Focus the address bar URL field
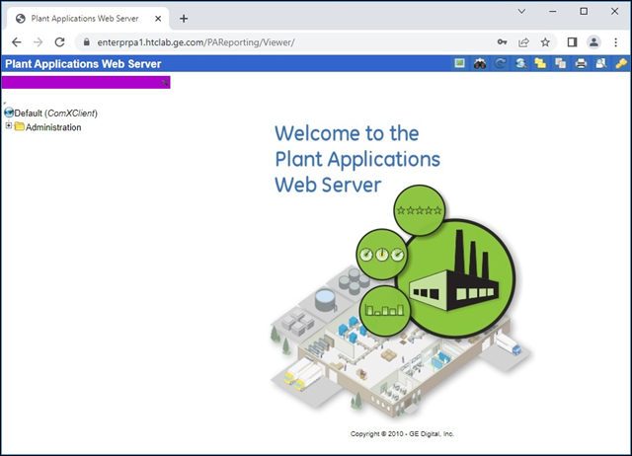The width and height of the screenshot is (632, 456). pos(196,42)
